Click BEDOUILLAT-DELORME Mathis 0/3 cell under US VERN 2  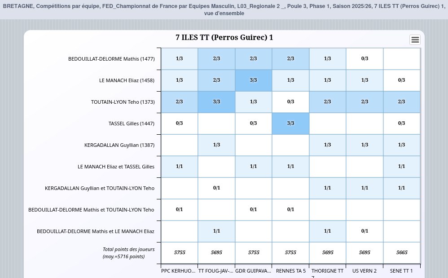pos(365,59)
